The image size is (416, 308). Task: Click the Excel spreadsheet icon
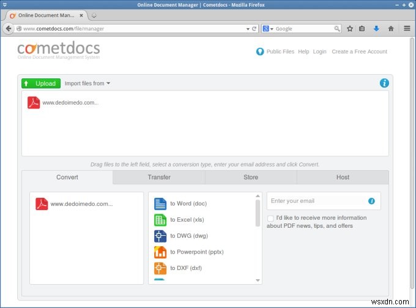[160, 220]
